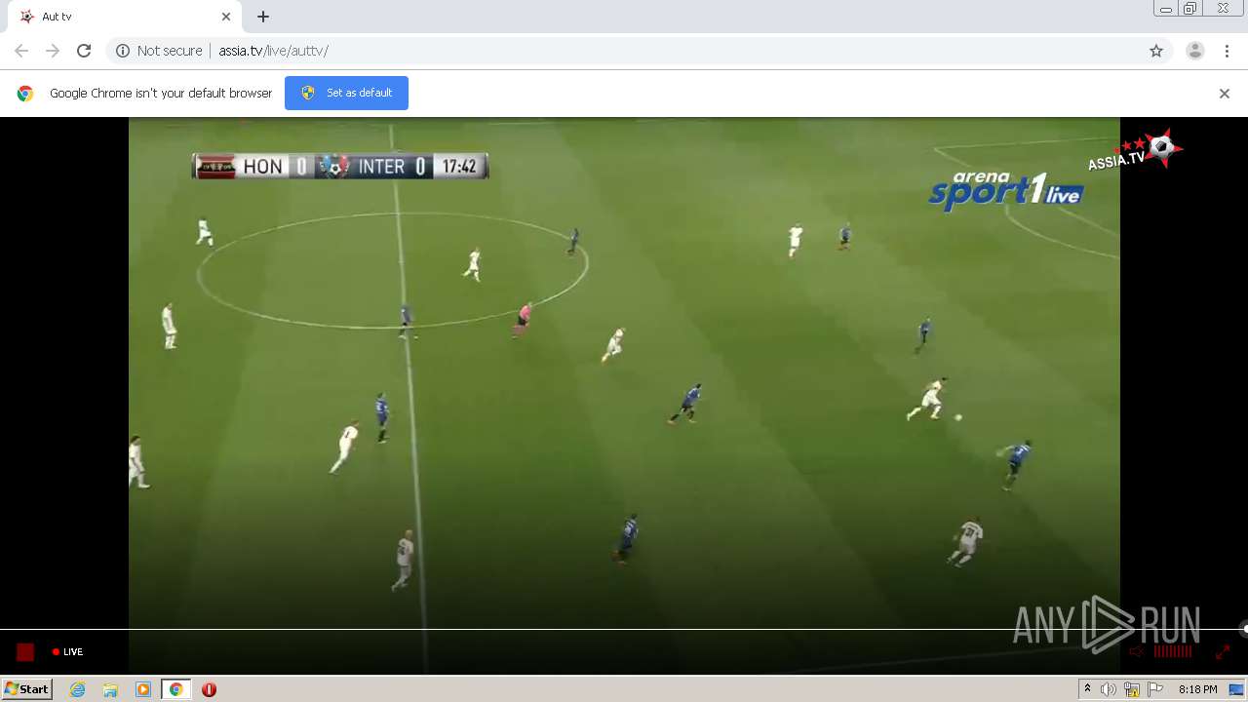
Task: Open the Windows Start menu
Action: [x=27, y=688]
